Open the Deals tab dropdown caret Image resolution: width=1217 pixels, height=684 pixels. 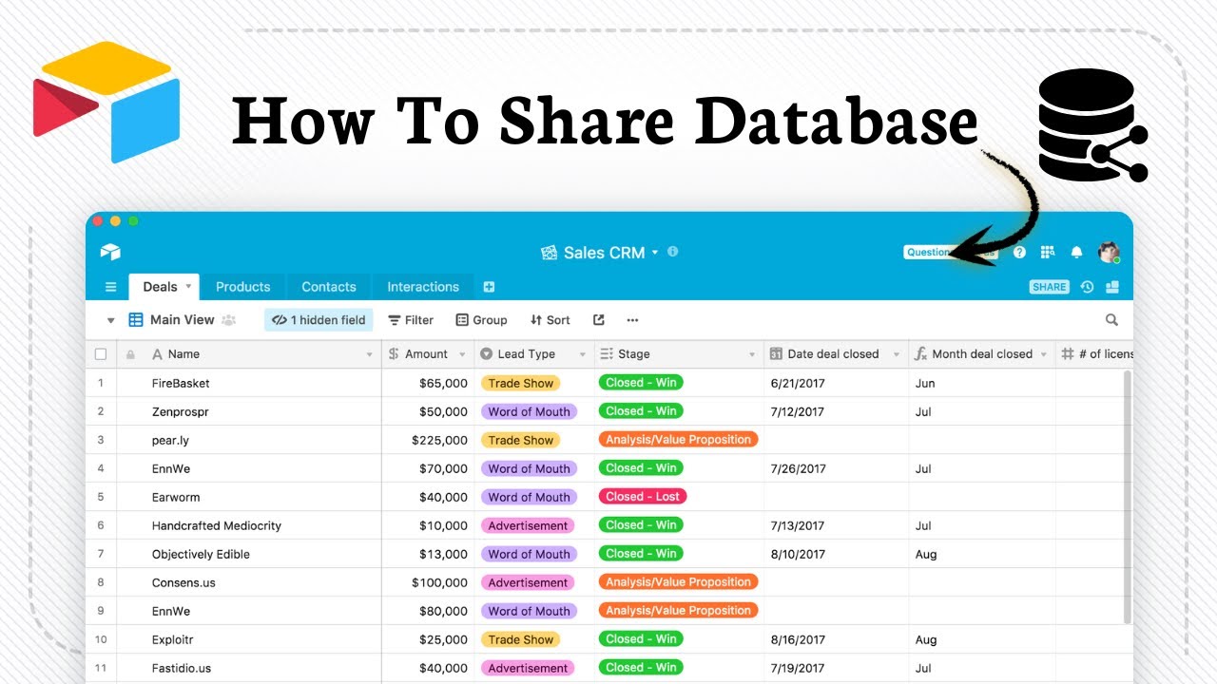(188, 286)
